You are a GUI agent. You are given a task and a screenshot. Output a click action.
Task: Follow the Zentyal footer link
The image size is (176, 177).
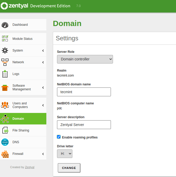tap(30, 167)
